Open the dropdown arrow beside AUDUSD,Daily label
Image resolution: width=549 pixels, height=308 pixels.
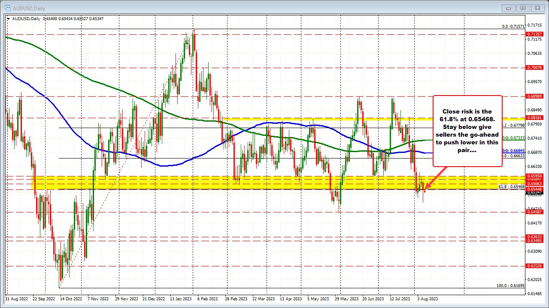(x=9, y=18)
